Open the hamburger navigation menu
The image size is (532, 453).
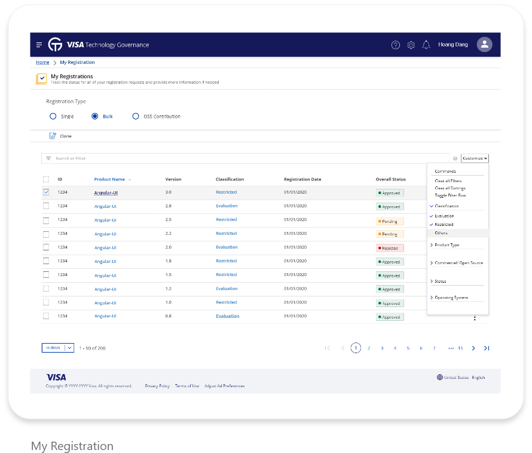coord(39,45)
